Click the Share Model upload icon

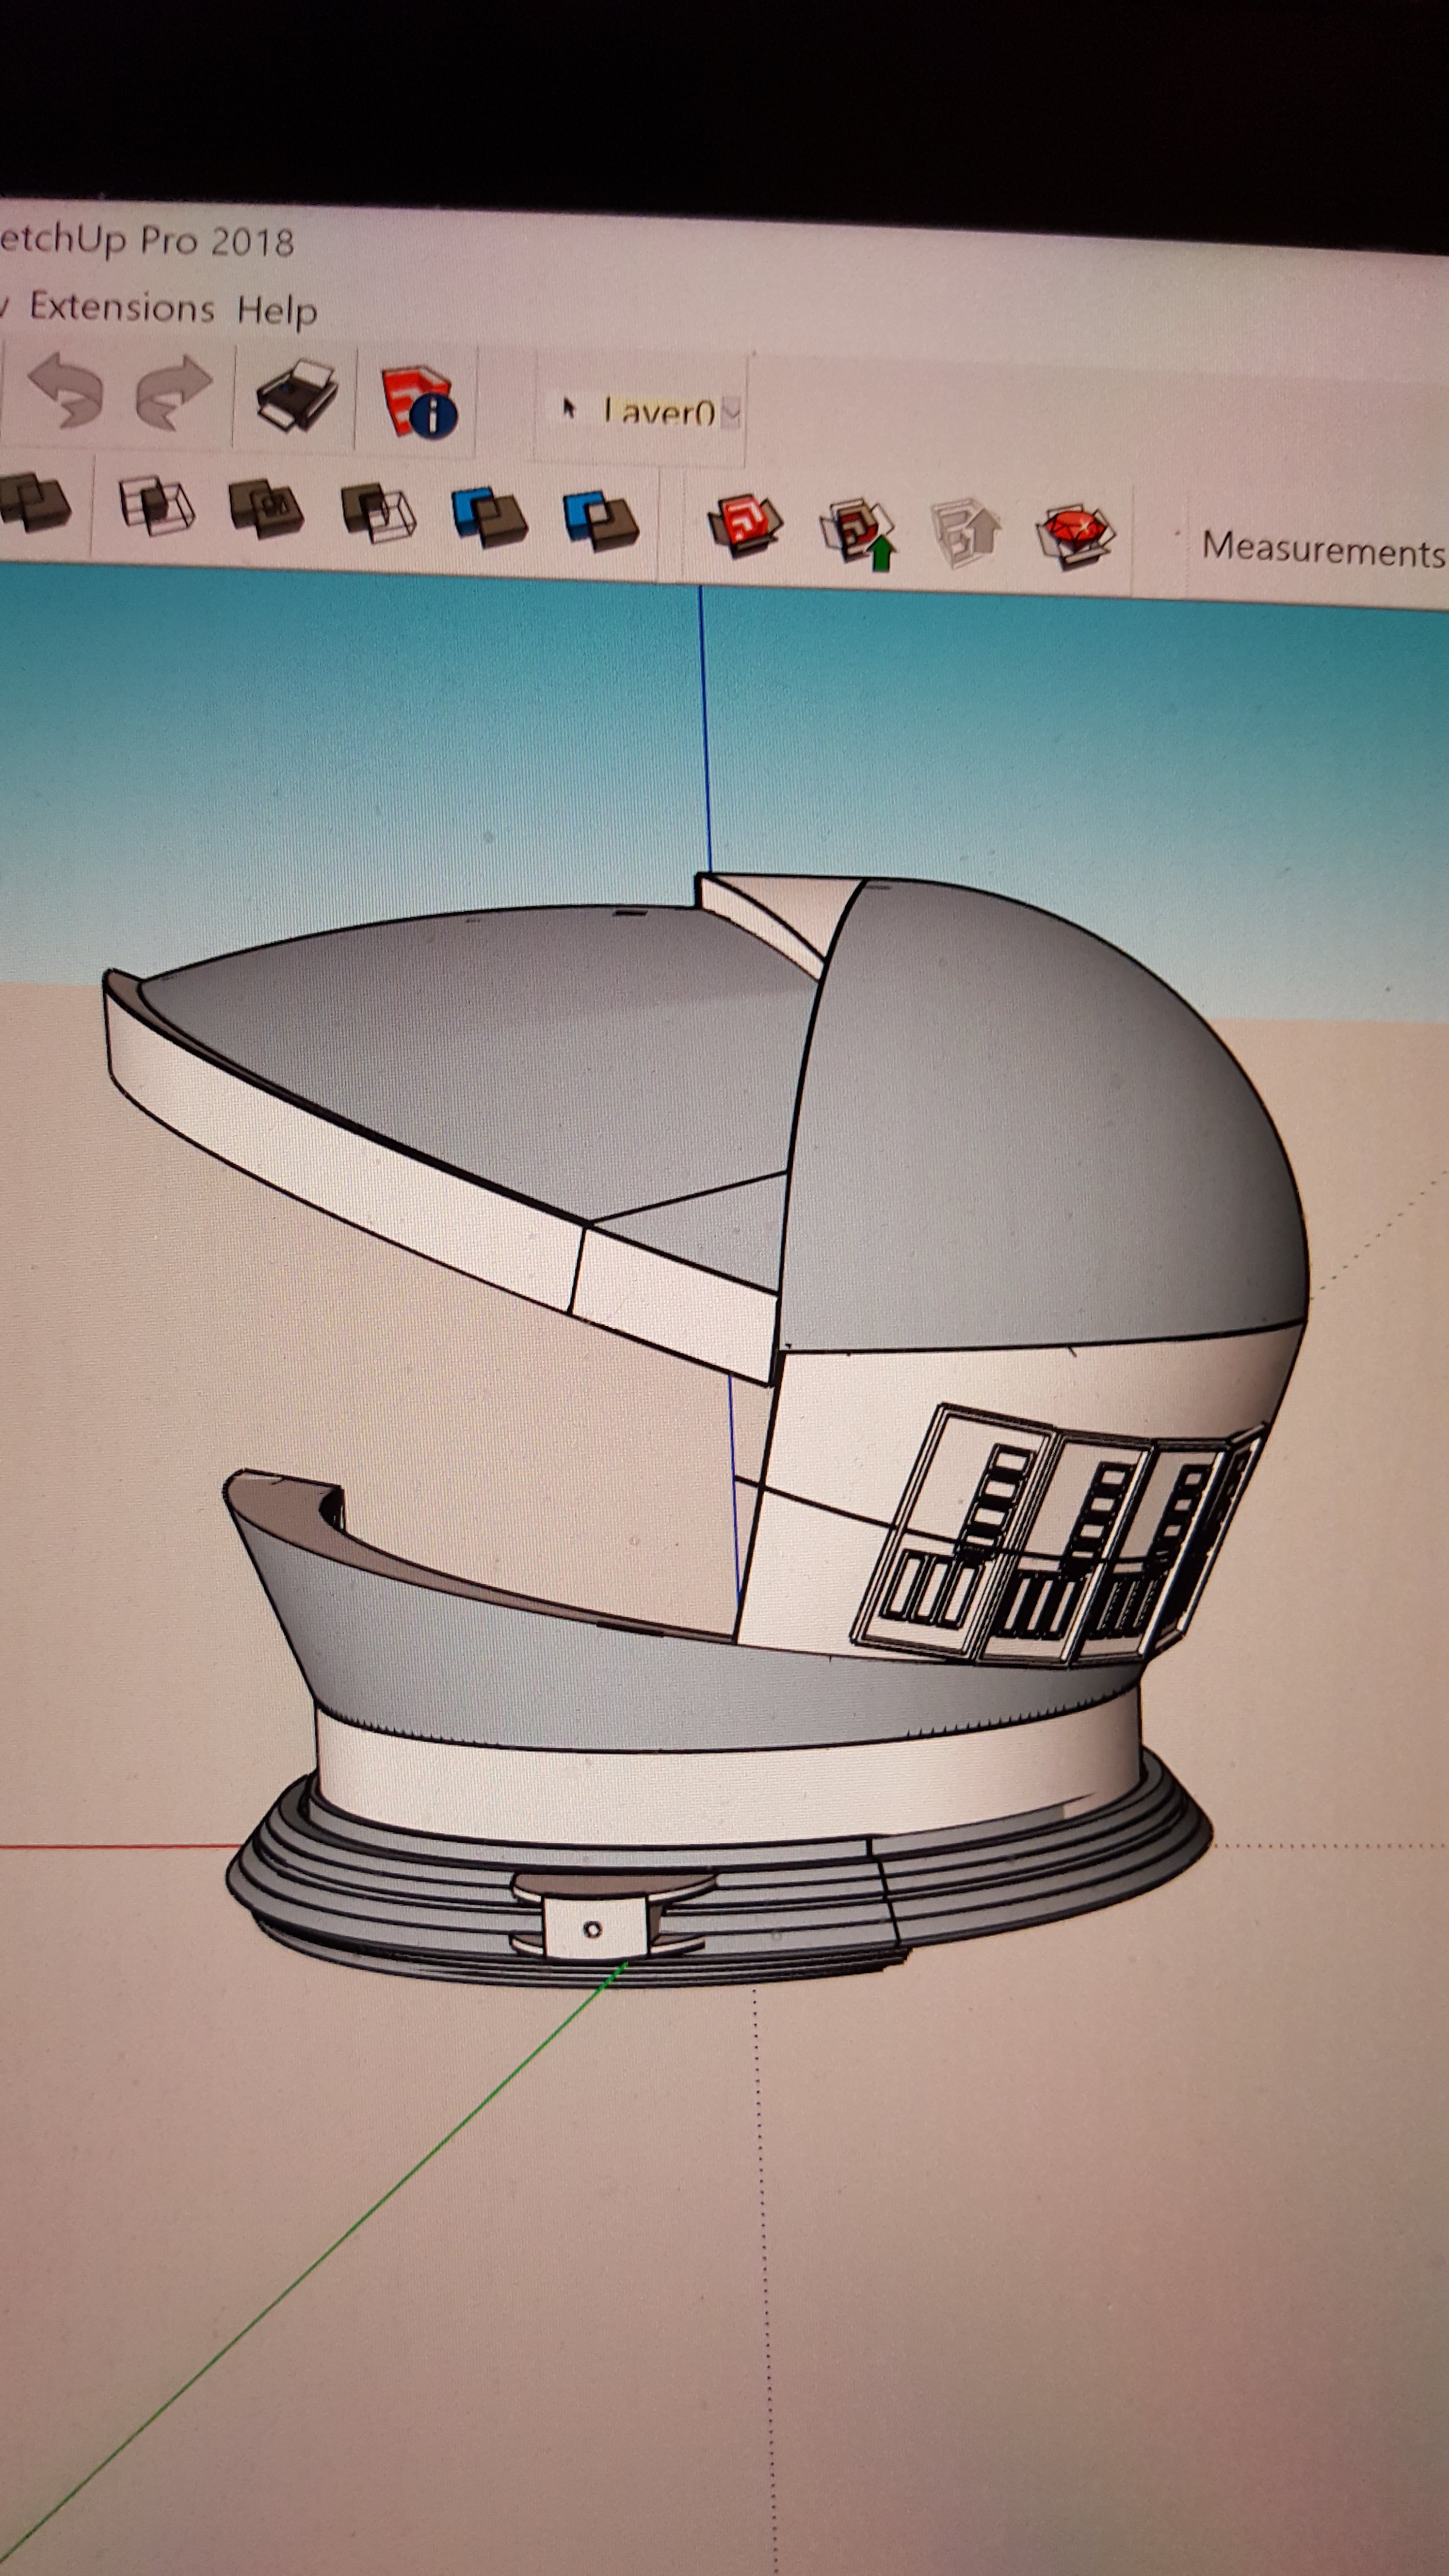click(858, 533)
